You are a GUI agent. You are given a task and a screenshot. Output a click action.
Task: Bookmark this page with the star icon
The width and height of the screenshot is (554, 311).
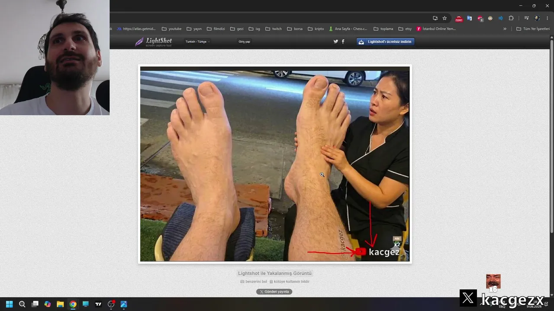pos(444,18)
